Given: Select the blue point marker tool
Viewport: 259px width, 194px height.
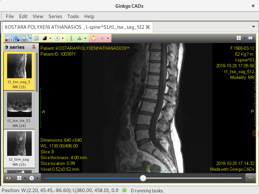Looking at the screenshot, I should click(102, 38).
